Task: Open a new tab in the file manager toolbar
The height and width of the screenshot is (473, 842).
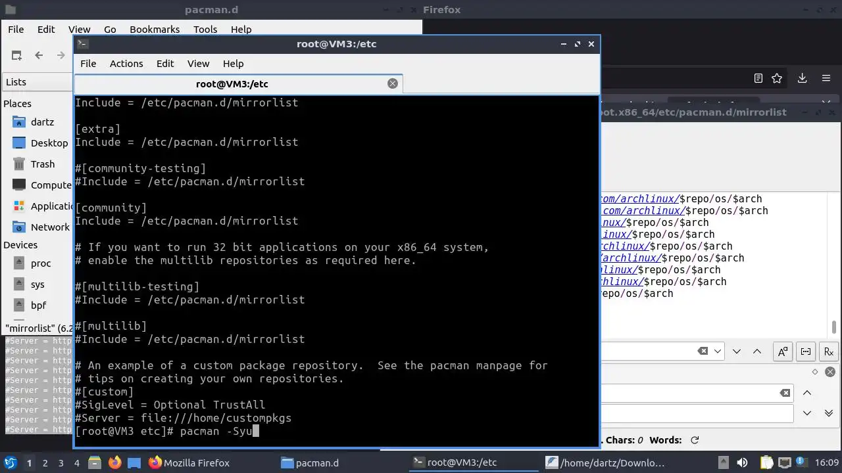Action: [x=16, y=56]
